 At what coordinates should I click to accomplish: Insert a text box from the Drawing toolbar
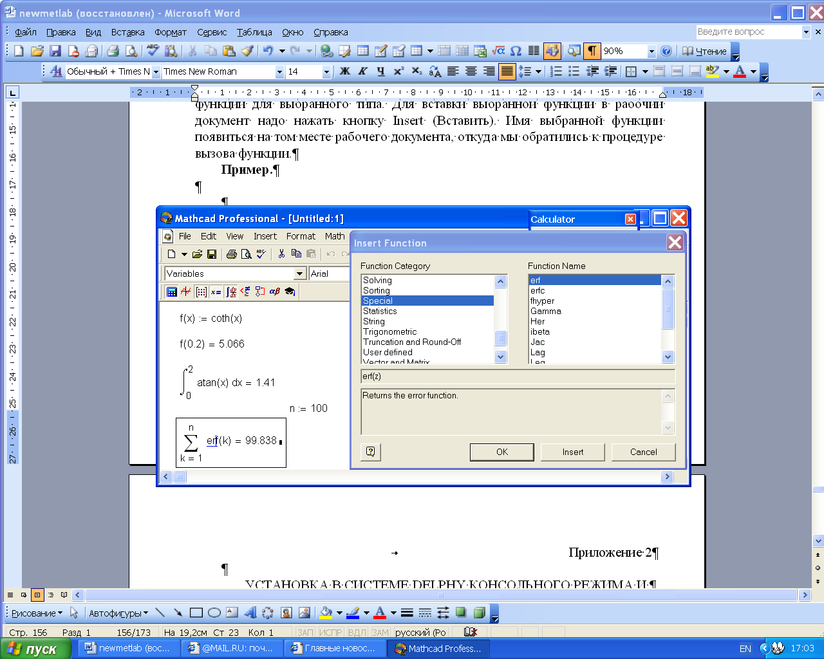(x=232, y=613)
